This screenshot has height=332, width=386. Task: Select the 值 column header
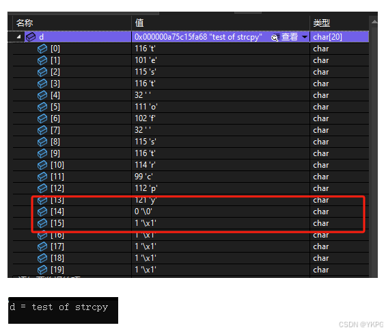pyautogui.click(x=139, y=23)
